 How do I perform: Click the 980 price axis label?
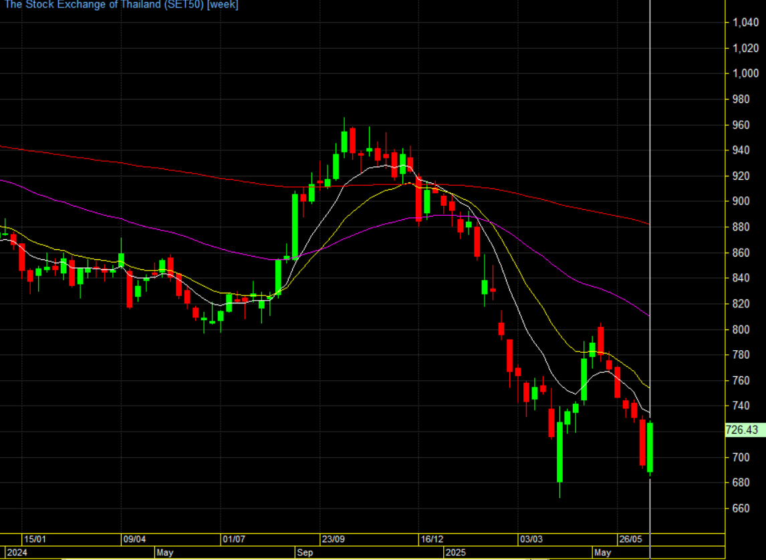tap(741, 100)
